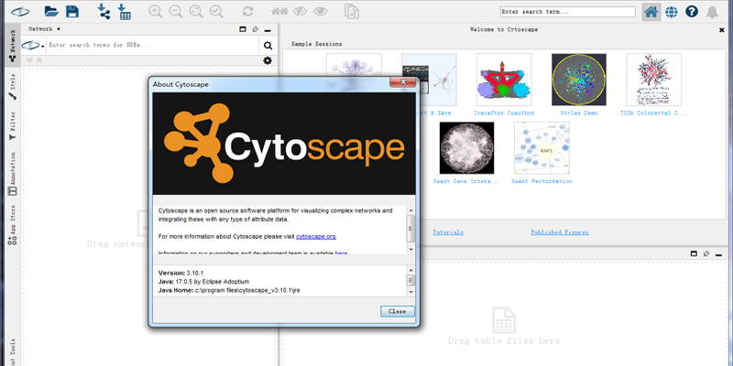Minimize the table panel
Viewport: 733px width, 366px height.
pyautogui.click(x=718, y=255)
